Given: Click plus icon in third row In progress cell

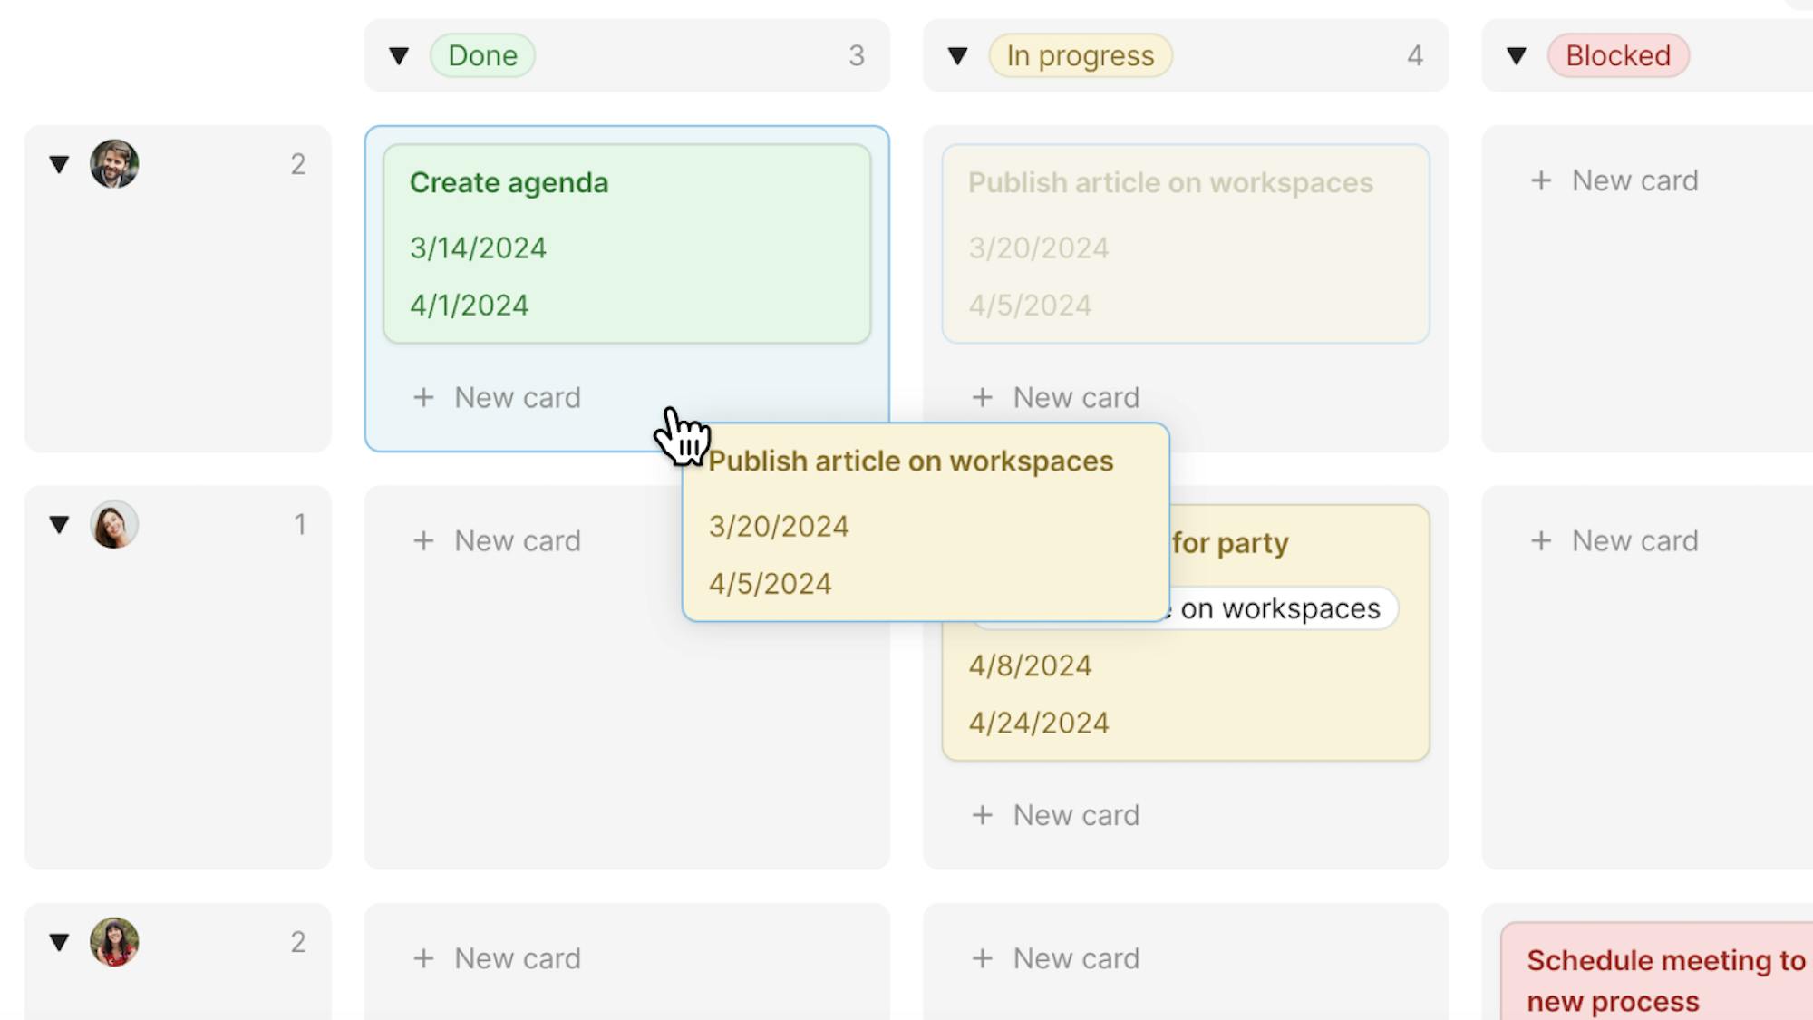Looking at the screenshot, I should [982, 959].
